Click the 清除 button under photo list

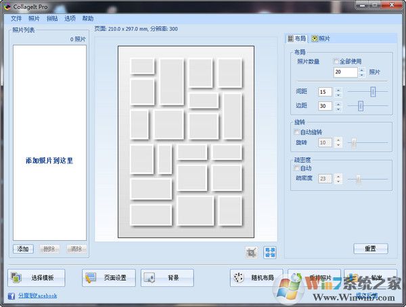[76, 249]
